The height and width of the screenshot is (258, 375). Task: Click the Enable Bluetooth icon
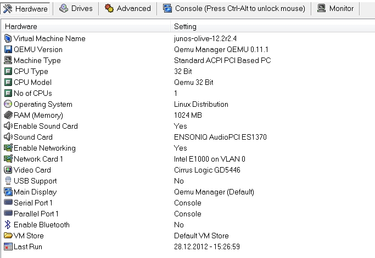click(8, 225)
